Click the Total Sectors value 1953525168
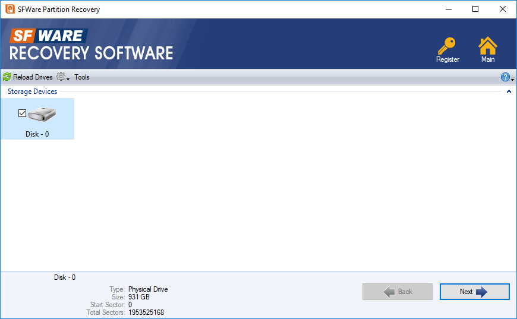 point(146,312)
